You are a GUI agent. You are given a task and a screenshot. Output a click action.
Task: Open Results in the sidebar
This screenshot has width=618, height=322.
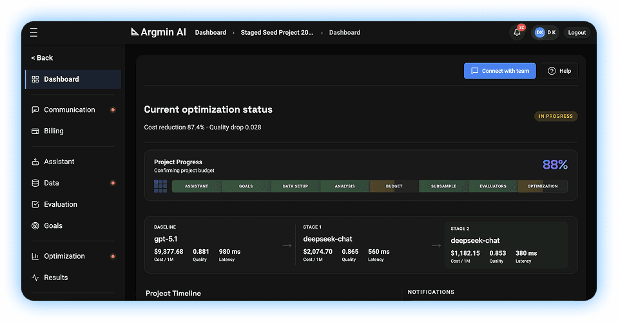click(x=73, y=278)
